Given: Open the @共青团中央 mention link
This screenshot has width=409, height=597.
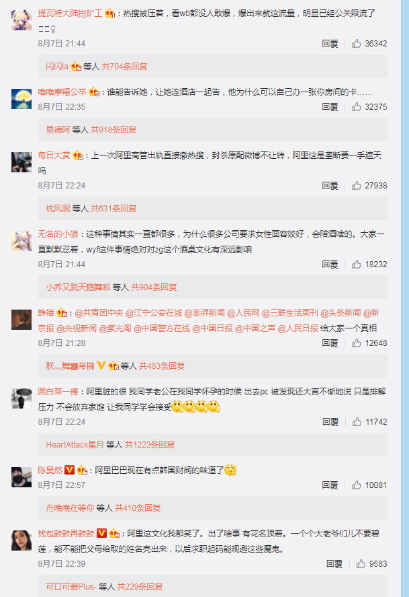Looking at the screenshot, I should [x=99, y=312].
